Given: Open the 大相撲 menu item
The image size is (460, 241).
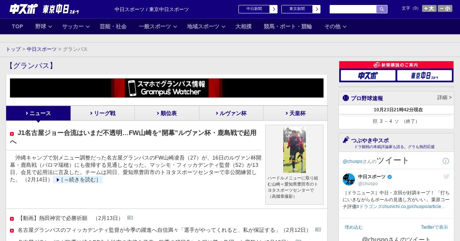Looking at the screenshot, I should coord(243,26).
